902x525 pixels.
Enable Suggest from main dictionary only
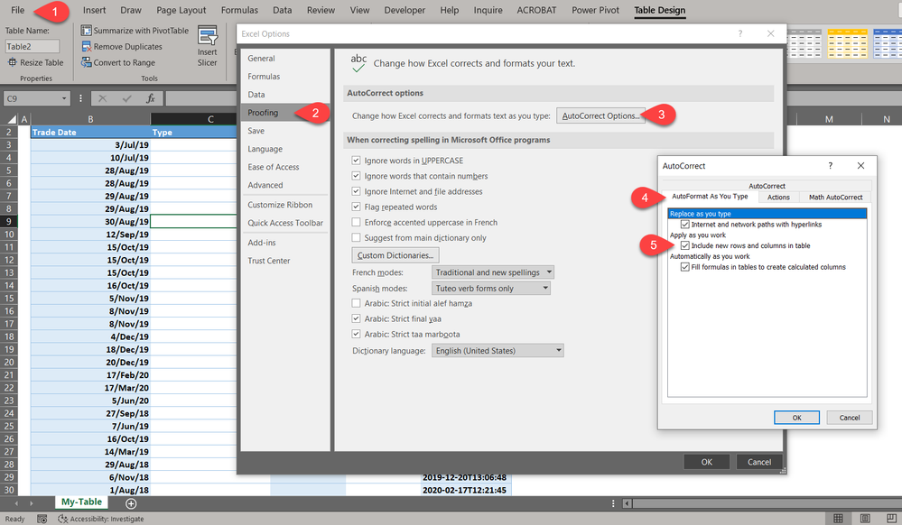pyautogui.click(x=356, y=237)
